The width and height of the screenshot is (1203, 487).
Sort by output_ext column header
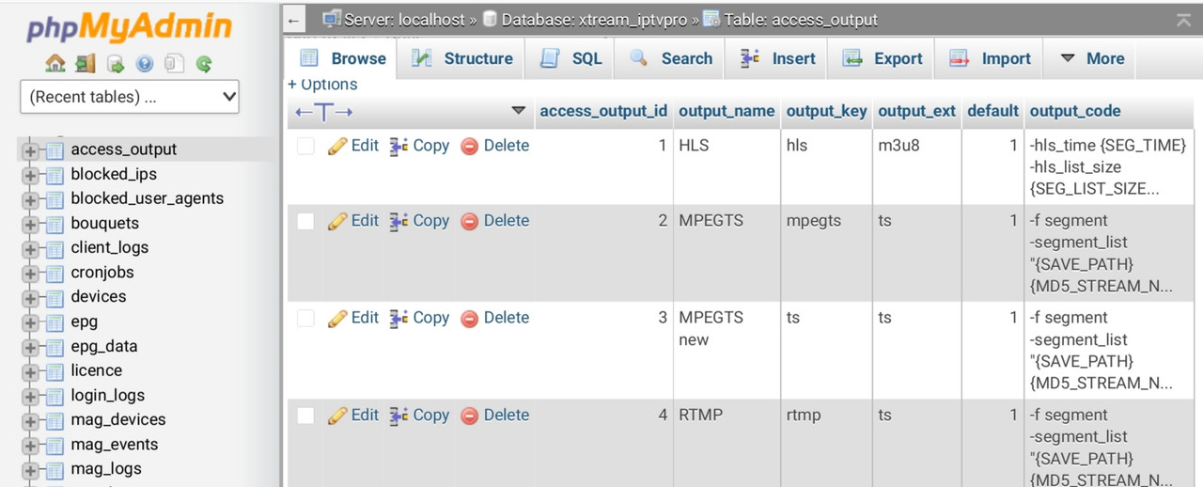(x=916, y=111)
